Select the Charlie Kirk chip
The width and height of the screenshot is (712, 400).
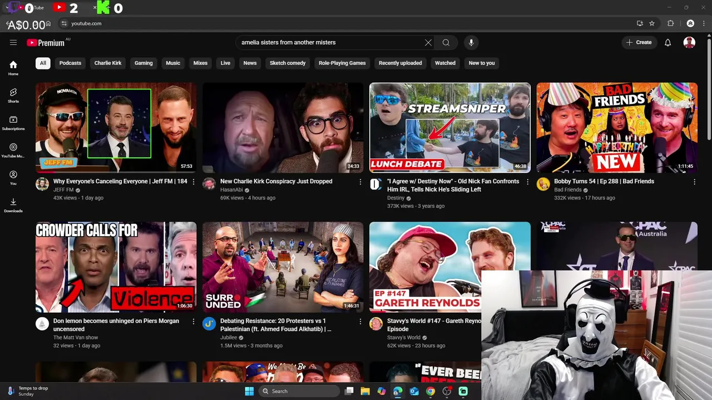click(108, 63)
